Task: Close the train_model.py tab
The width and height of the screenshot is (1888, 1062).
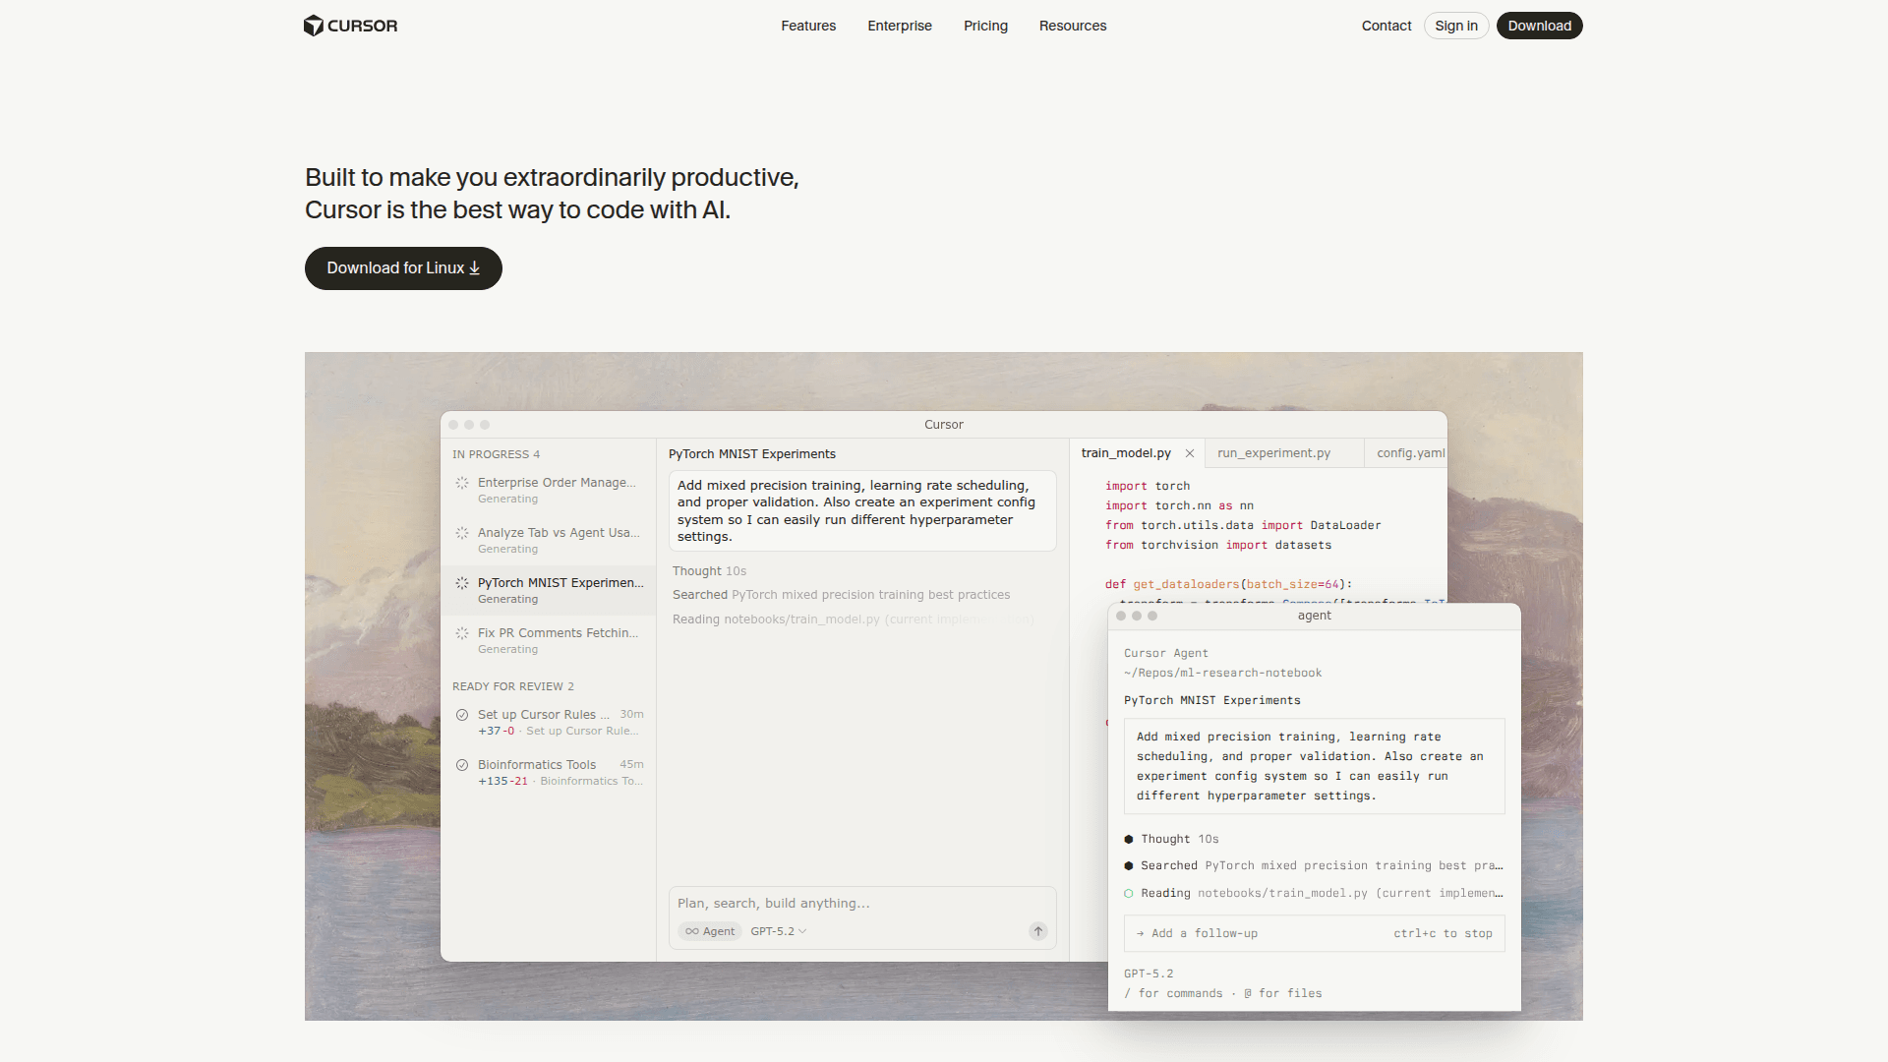Action: pyautogui.click(x=1190, y=453)
